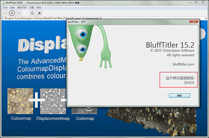This screenshot has width=209, height=138.
Task: Open the 文件 menu
Action: tap(5, 8)
